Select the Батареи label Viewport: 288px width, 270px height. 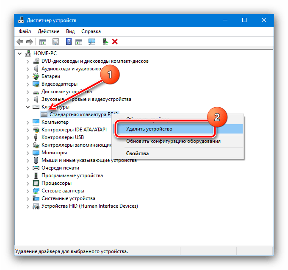pos(51,76)
